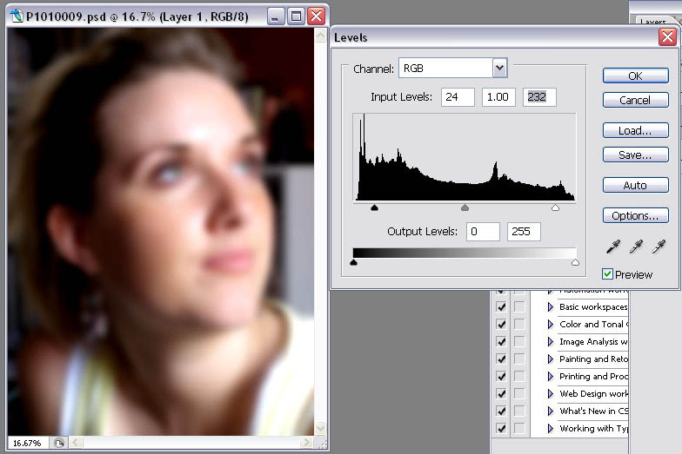The height and width of the screenshot is (454, 682).
Task: Toggle the checkmark for Web Design
Action: point(501,394)
